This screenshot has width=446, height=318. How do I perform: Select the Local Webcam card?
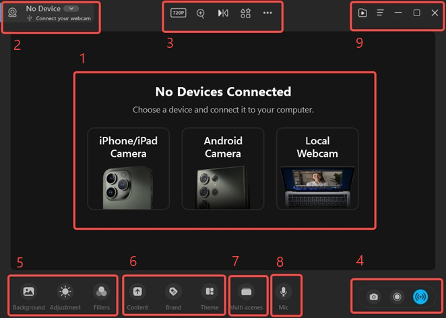point(317,169)
